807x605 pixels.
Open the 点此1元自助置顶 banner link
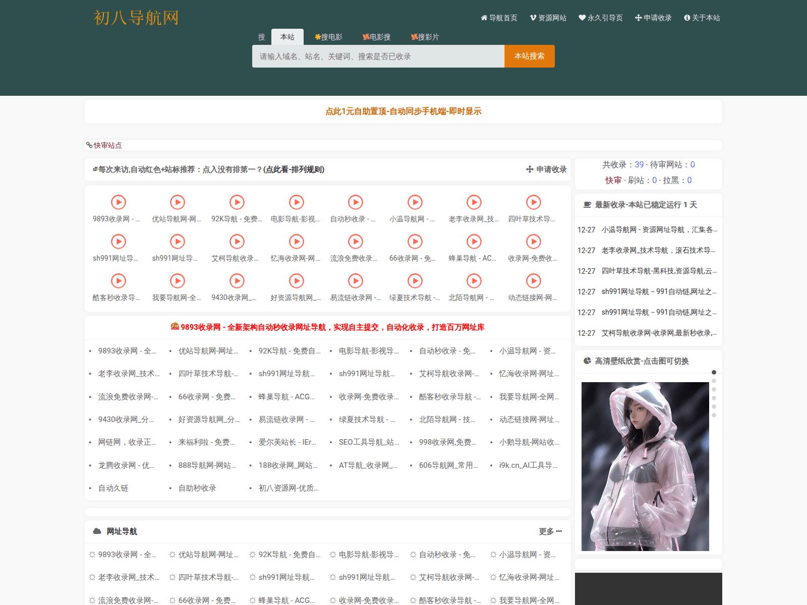[x=403, y=111]
